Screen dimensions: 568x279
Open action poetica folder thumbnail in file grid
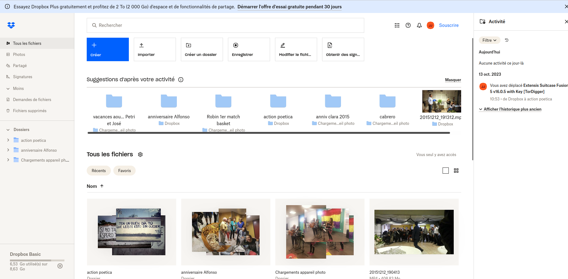pos(132,232)
